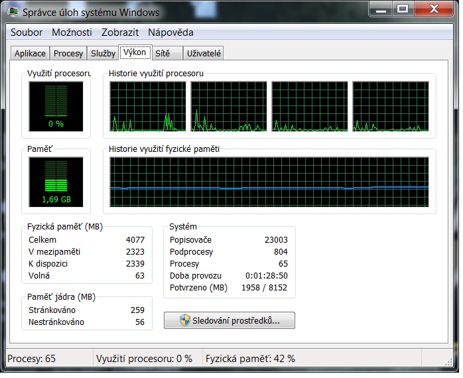Click the V mezipaměti value 2323
This screenshot has height=378, width=463.
point(135,252)
